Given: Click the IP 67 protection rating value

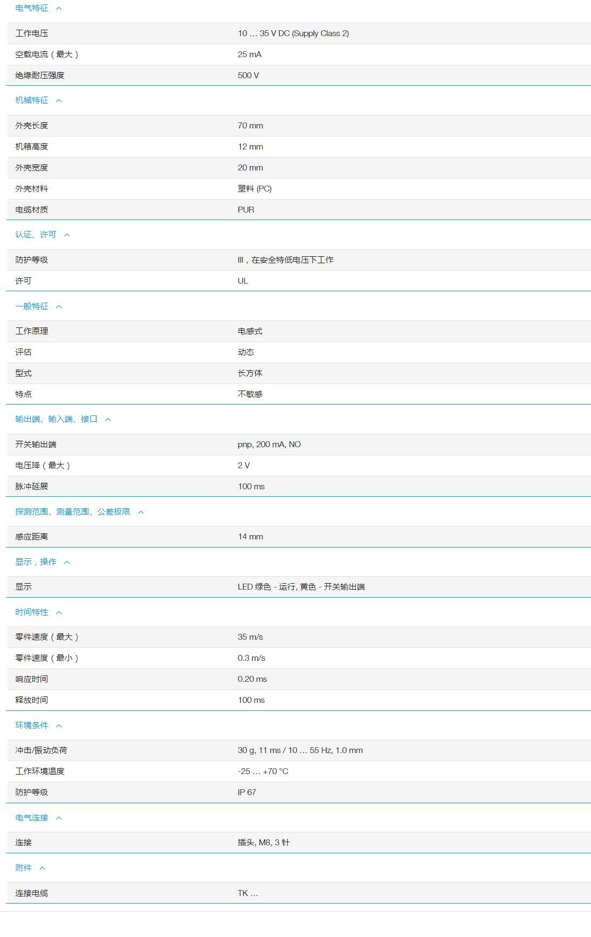Looking at the screenshot, I should point(247,792).
